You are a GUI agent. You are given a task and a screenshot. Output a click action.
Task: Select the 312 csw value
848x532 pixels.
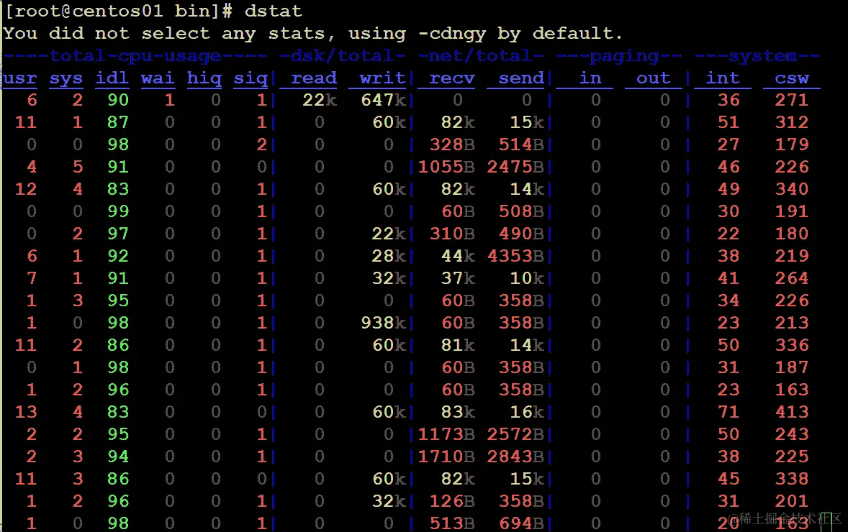coord(792,122)
